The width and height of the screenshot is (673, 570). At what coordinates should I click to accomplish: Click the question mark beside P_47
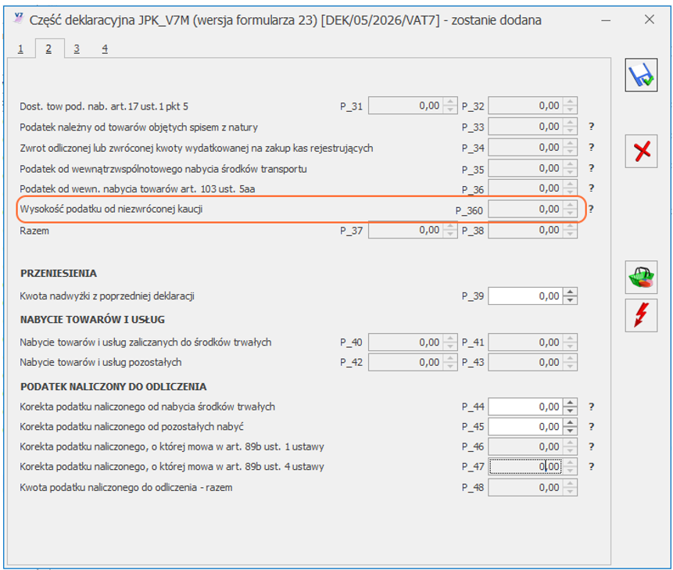coord(592,467)
